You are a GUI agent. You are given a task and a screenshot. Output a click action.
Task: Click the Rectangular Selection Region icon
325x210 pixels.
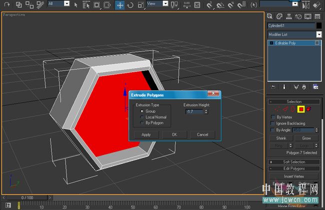pyautogui.click(x=97, y=5)
